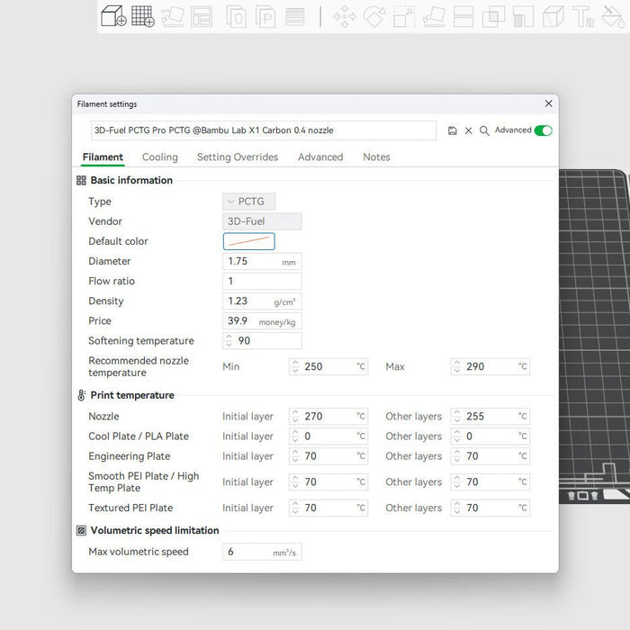Screen dimensions: 630x630
Task: Click the Nozzle Other layers stepper arrows
Action: click(457, 416)
